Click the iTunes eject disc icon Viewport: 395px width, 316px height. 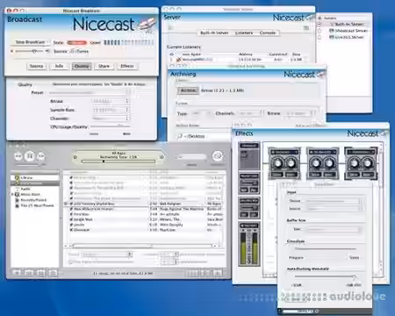point(217,273)
